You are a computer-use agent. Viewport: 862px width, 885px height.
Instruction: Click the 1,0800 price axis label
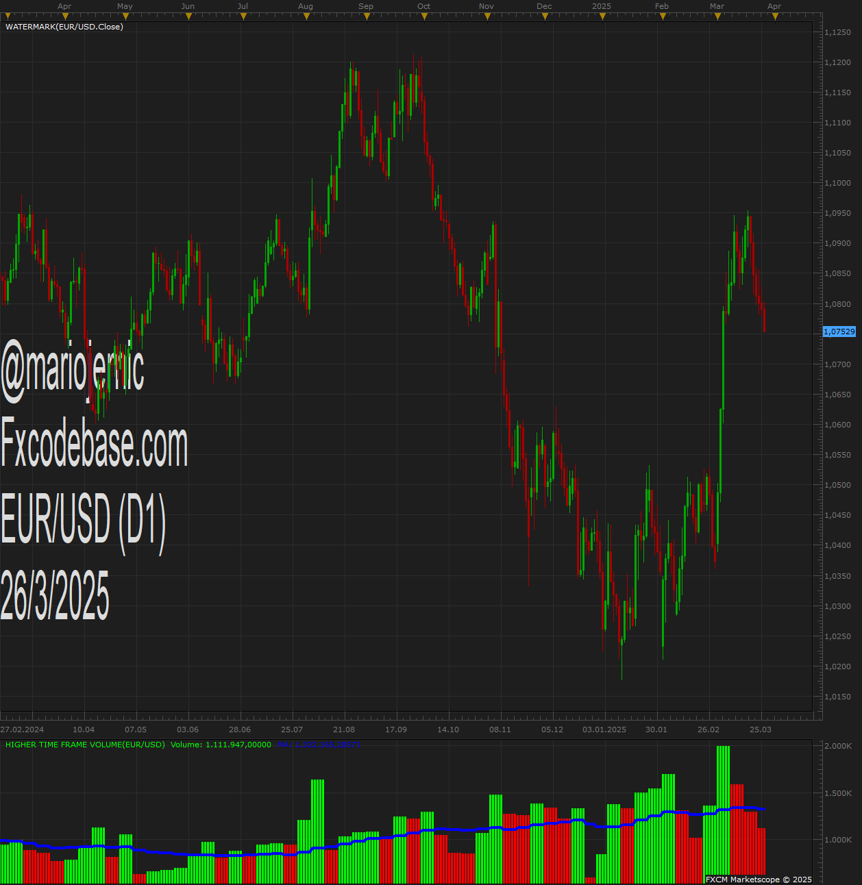[x=838, y=304]
